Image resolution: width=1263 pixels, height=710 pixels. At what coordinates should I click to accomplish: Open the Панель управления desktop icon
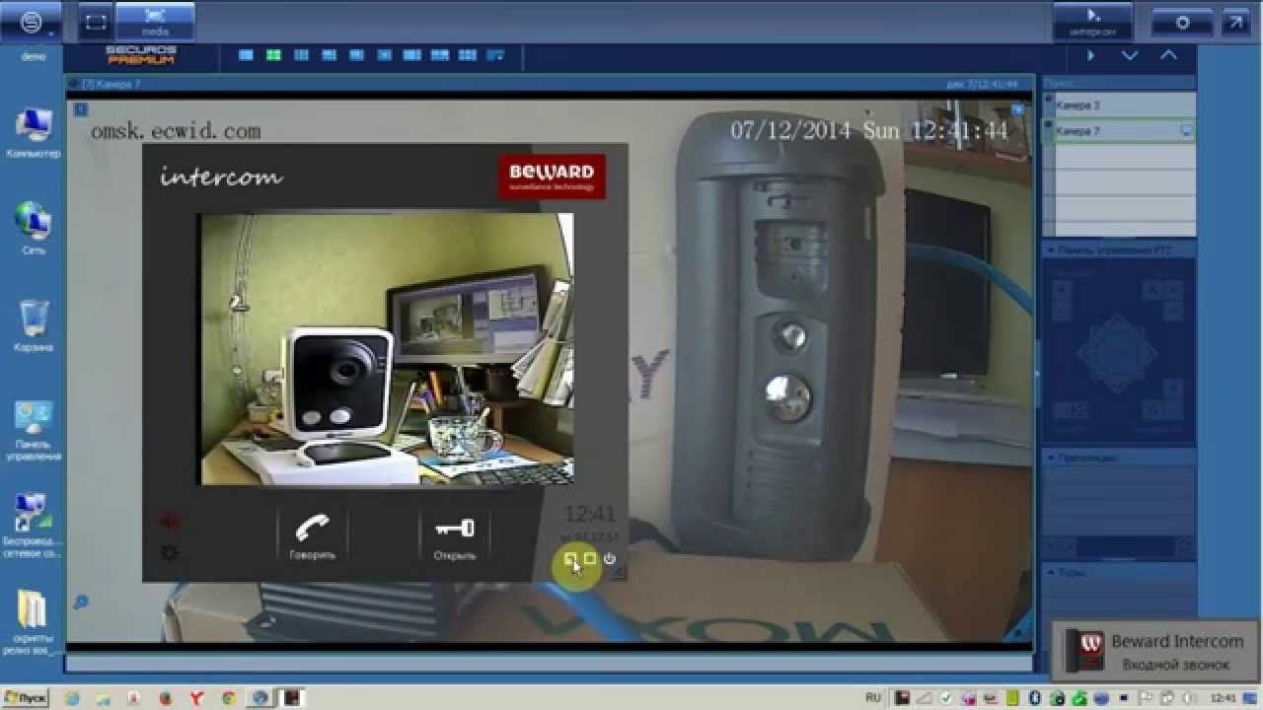(x=34, y=431)
